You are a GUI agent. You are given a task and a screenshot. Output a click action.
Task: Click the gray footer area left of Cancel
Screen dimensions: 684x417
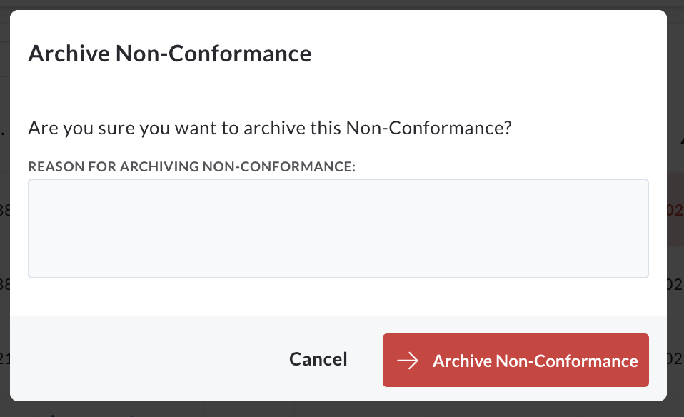coord(149,358)
